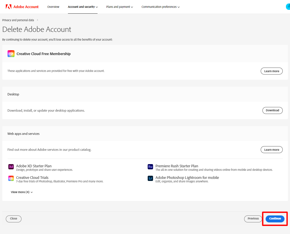
Task: Open the Account and security menu
Action: [x=83, y=7]
